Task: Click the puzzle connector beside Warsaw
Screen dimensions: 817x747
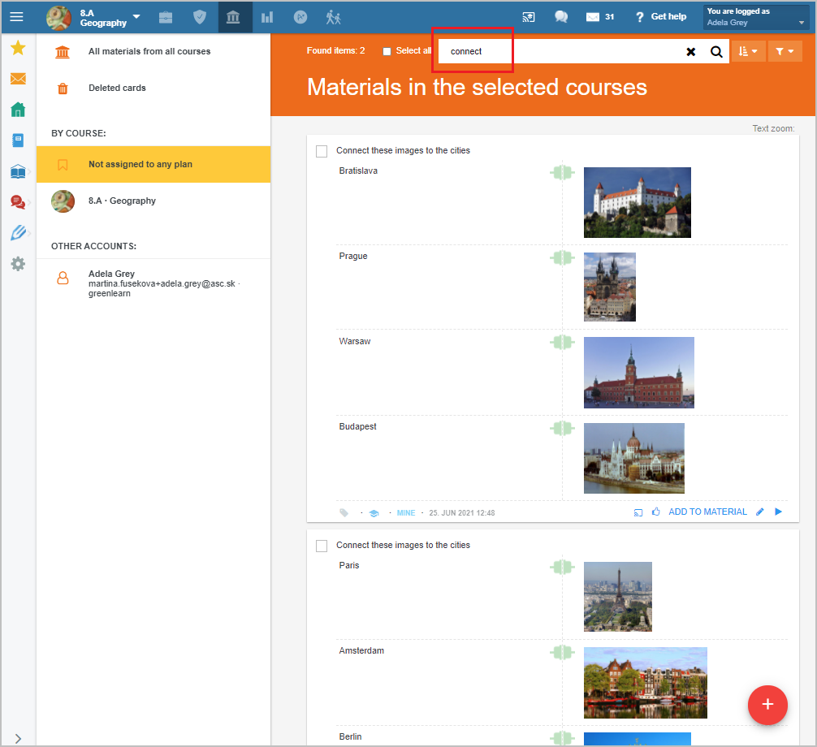Action: 562,343
